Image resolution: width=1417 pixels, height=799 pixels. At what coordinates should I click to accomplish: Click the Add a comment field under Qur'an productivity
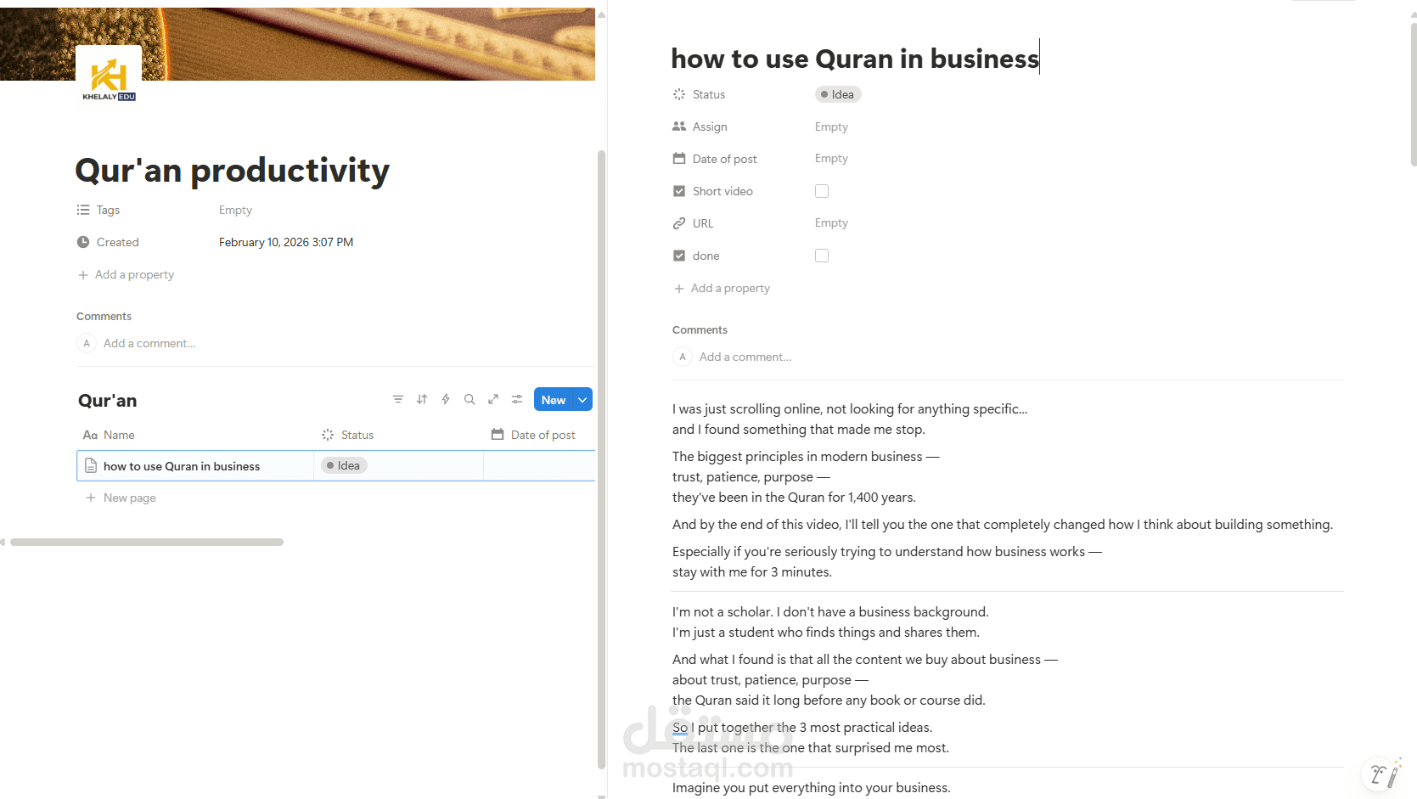pyautogui.click(x=149, y=343)
